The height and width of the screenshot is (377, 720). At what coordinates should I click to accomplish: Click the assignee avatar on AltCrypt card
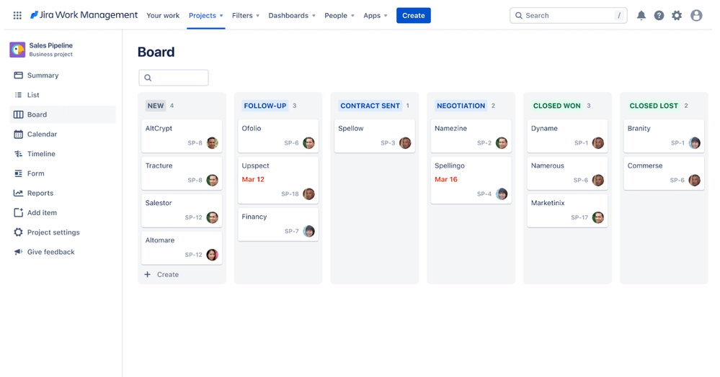[x=212, y=142]
